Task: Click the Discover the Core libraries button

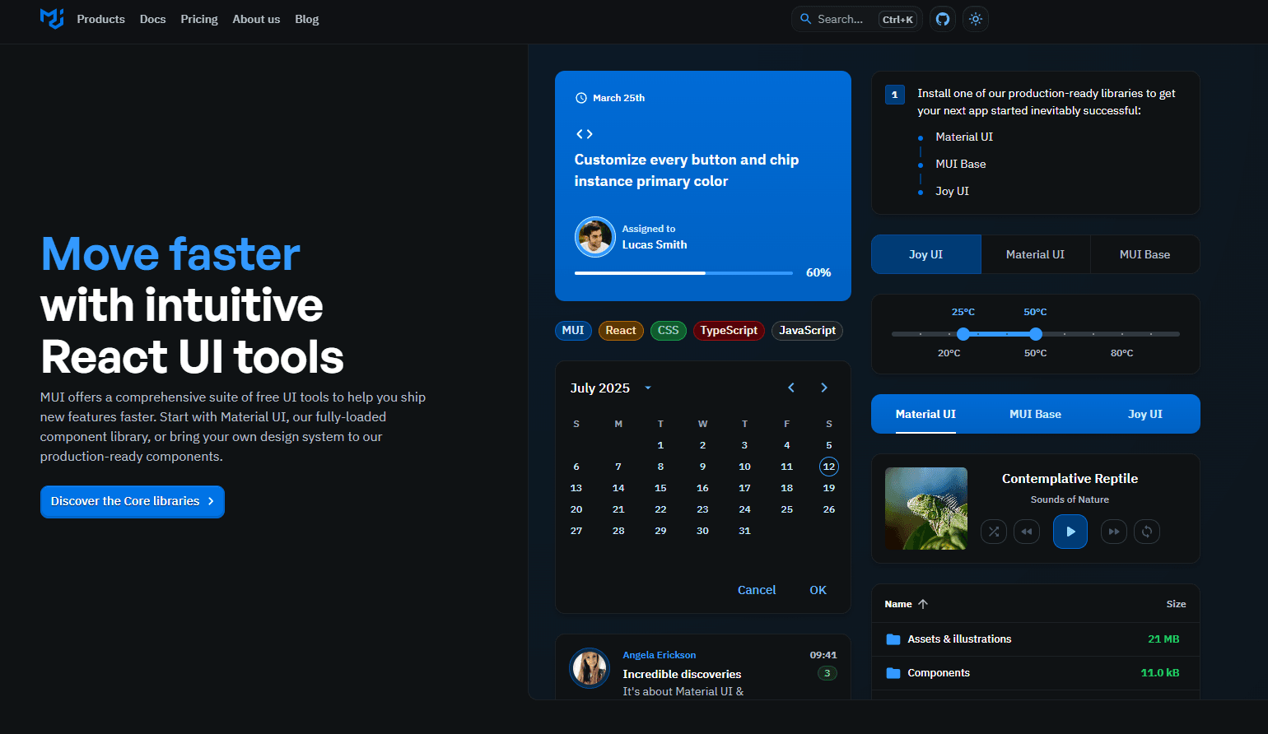Action: pyautogui.click(x=132, y=501)
